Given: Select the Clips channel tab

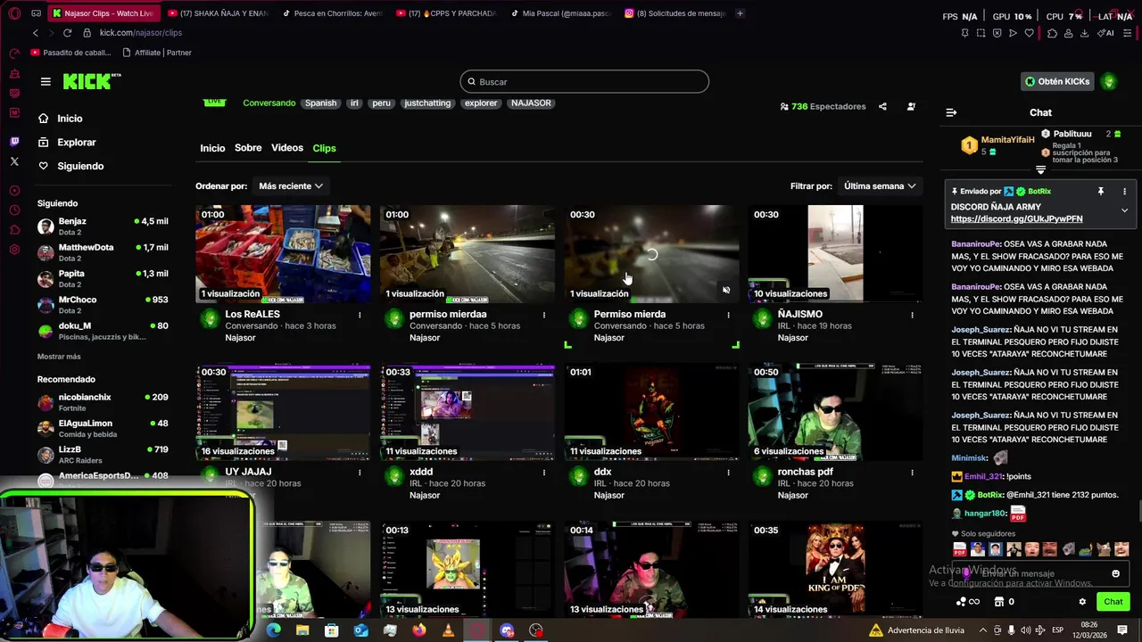Looking at the screenshot, I should point(324,148).
